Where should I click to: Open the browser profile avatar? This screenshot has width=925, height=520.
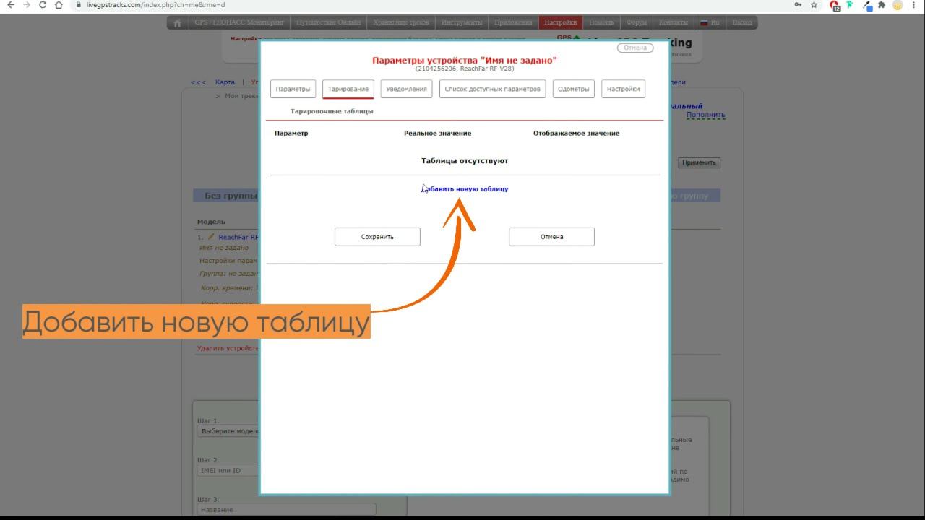click(898, 5)
